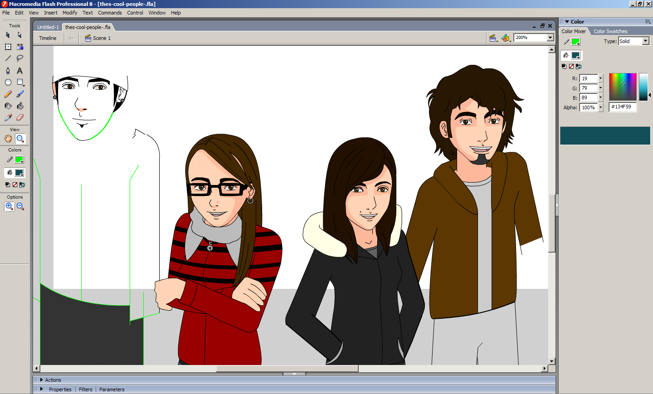Click the hex color field #134F59
Viewport: 653px width, 394px height.
coord(623,107)
